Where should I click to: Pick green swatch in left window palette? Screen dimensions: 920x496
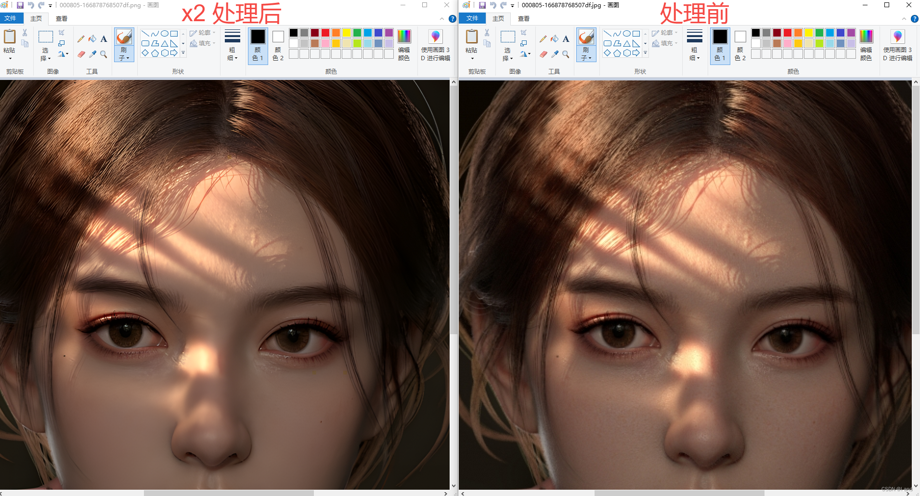pos(357,33)
